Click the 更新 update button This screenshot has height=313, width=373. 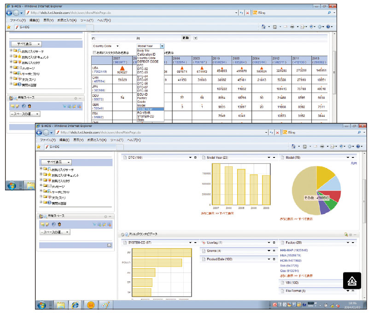point(186,38)
